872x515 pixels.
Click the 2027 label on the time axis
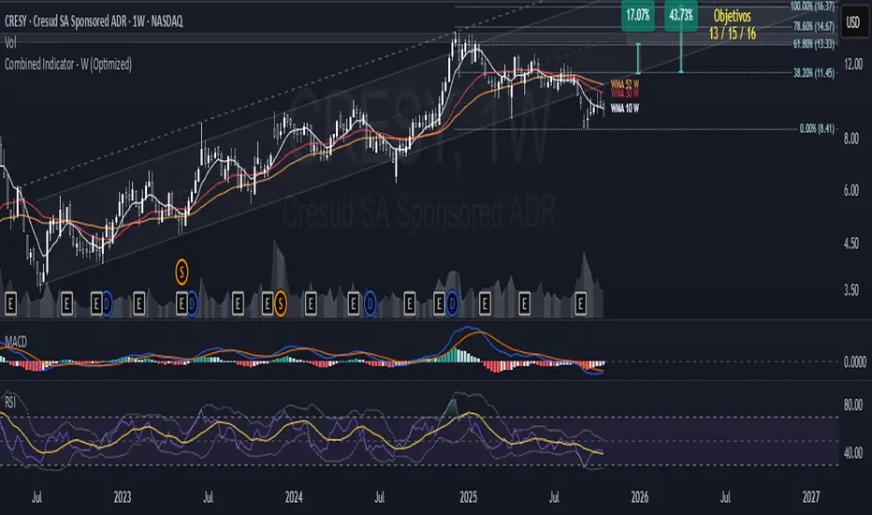pos(811,497)
